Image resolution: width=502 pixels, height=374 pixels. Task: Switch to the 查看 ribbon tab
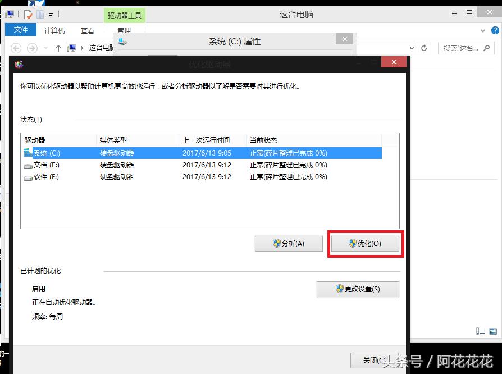[x=87, y=30]
